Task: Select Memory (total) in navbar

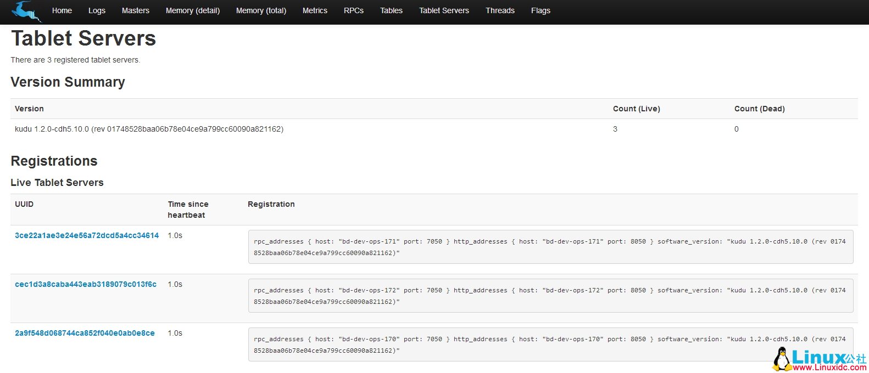Action: coord(261,10)
